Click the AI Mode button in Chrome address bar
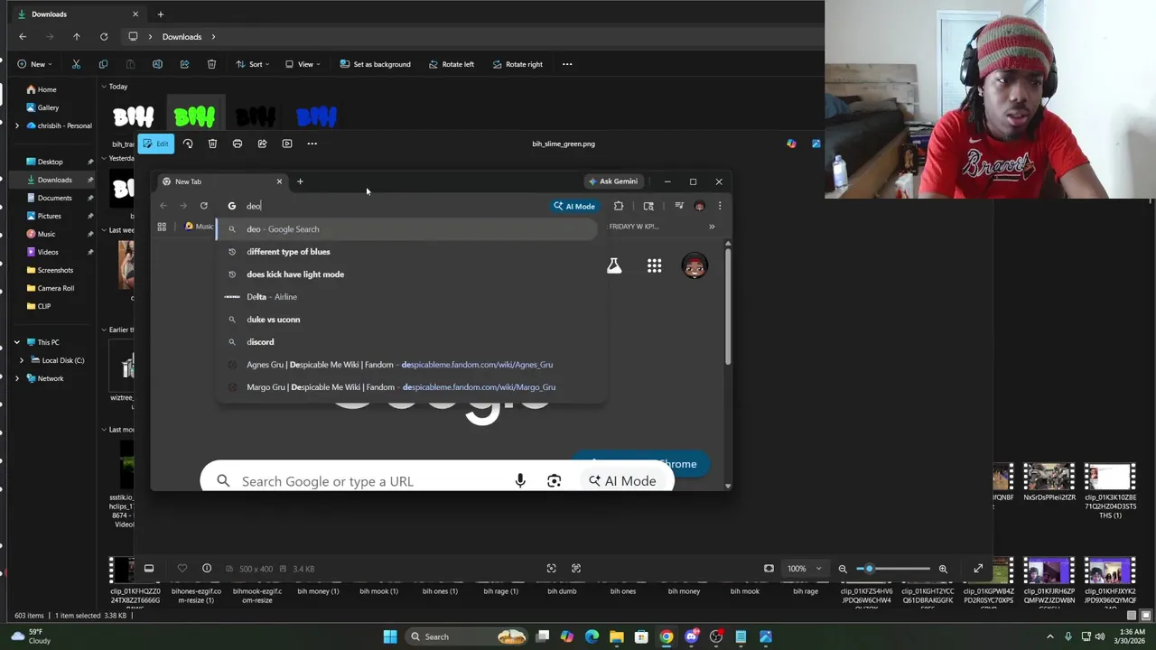 pyautogui.click(x=574, y=206)
